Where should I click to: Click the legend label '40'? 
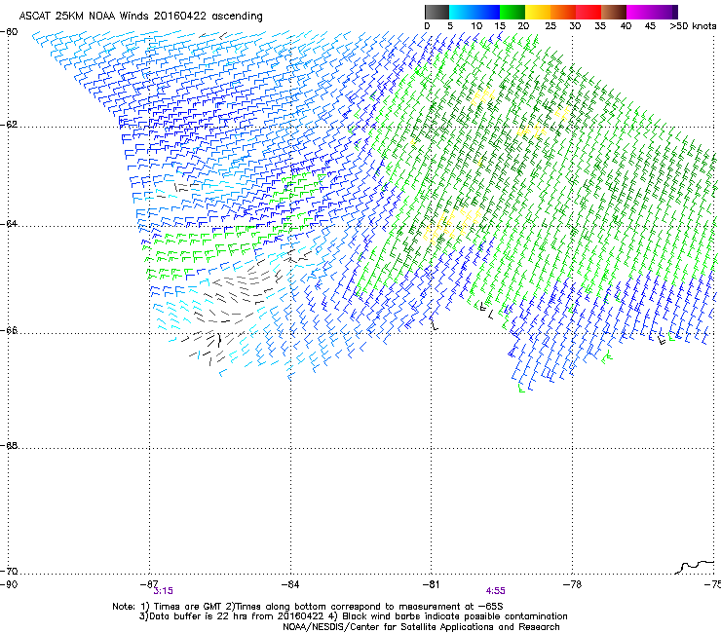626,26
